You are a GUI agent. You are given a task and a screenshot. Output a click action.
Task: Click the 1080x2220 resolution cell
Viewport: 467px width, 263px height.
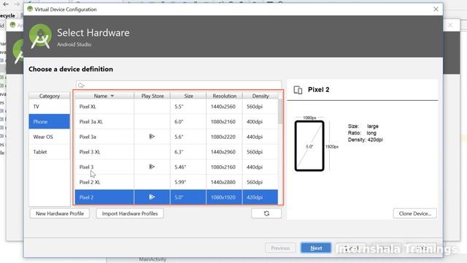point(223,137)
